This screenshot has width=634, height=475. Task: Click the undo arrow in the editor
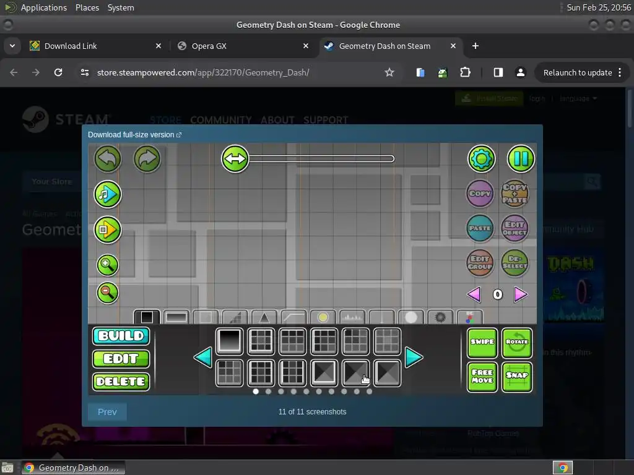pos(108,159)
